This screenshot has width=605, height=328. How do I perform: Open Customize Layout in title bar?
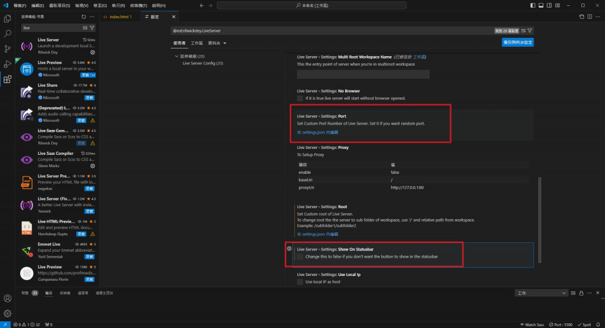[558, 5]
